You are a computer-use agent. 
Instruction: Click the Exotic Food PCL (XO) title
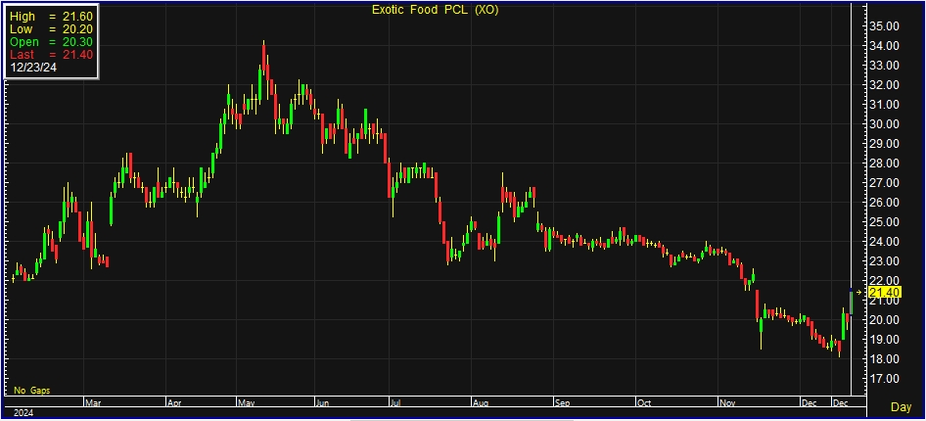433,10
